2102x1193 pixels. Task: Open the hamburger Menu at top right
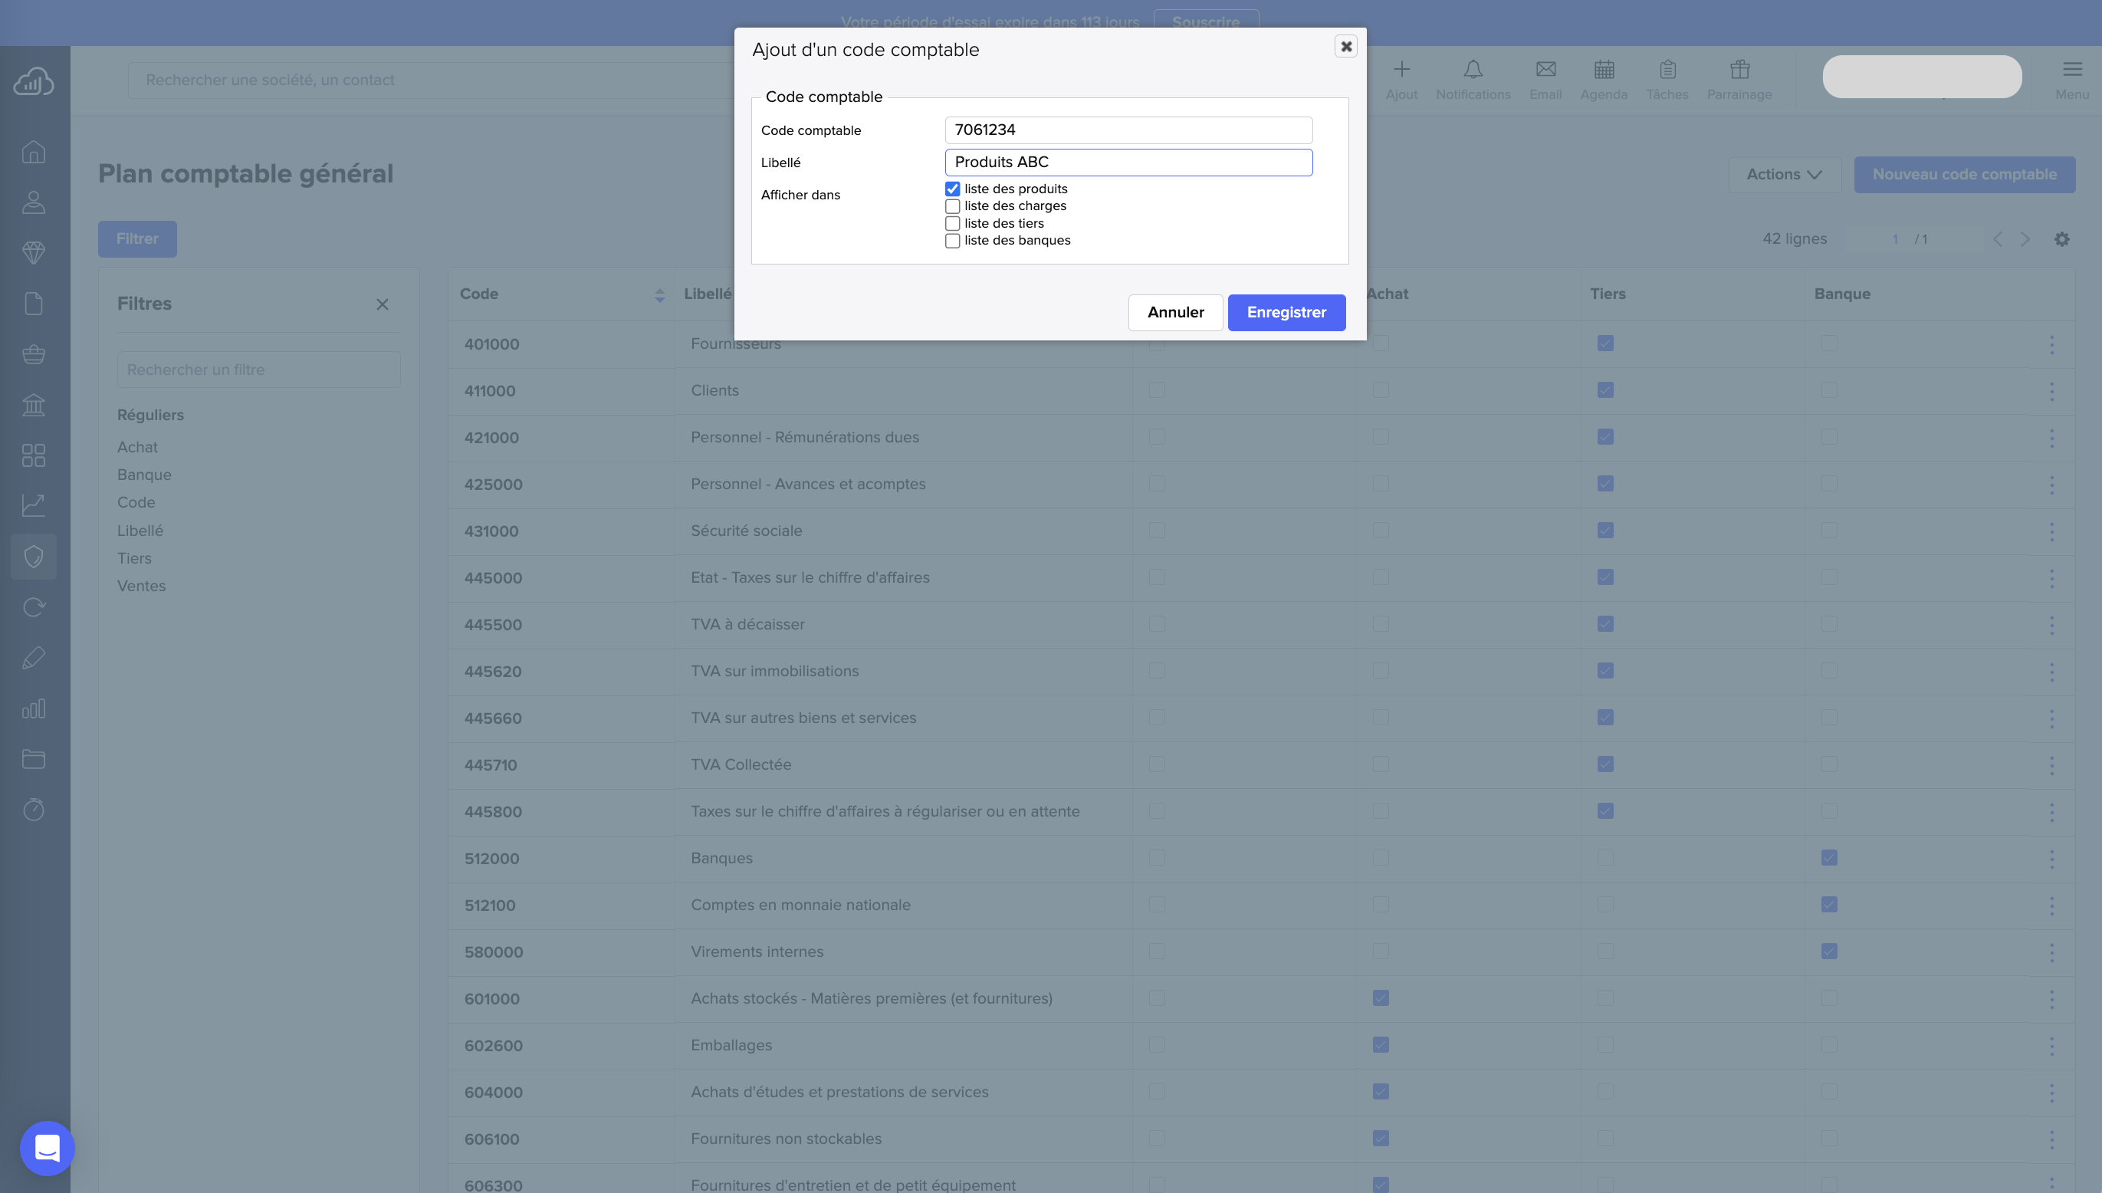tap(2071, 71)
